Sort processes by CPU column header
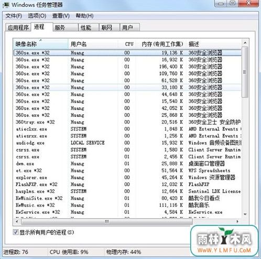 127,44
